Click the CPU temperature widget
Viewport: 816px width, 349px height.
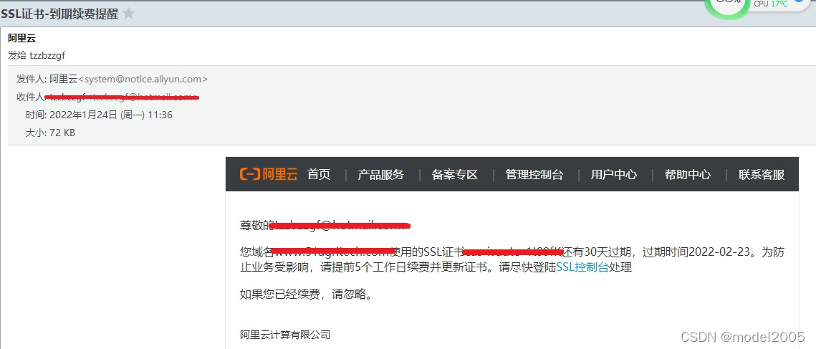coord(771,4)
